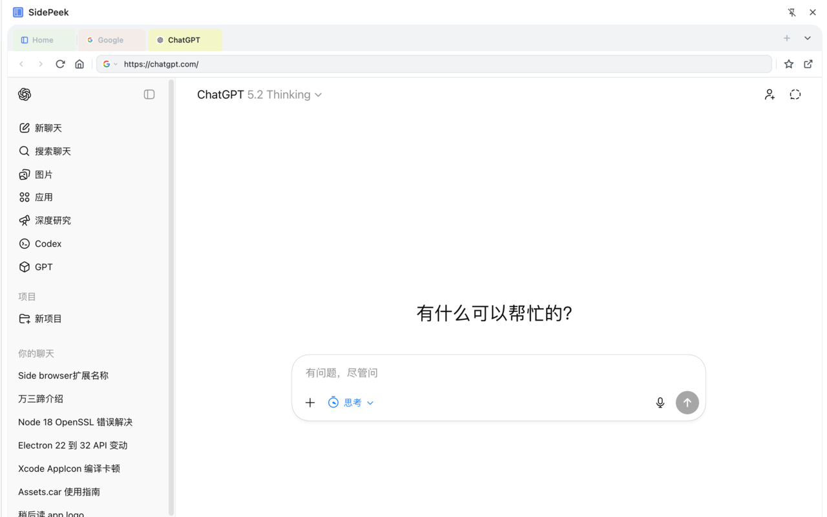Click the add person icon at top right

[769, 94]
